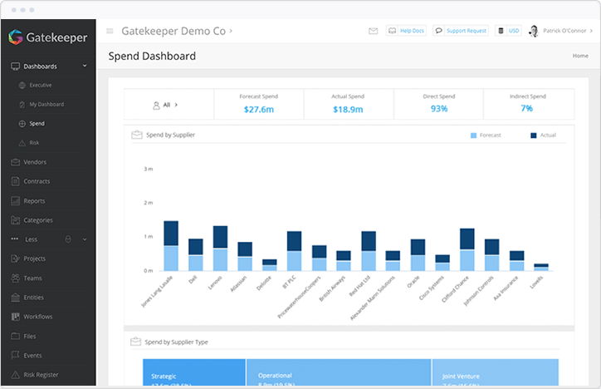Click the Gatekeeper logo icon
The image size is (601, 389).
[x=16, y=37]
